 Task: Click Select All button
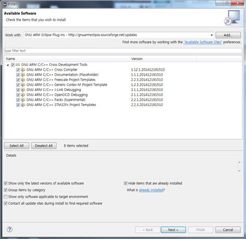(17, 145)
